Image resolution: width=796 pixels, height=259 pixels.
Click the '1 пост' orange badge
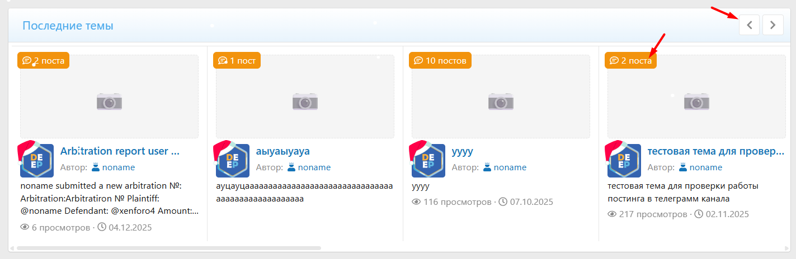tap(237, 60)
